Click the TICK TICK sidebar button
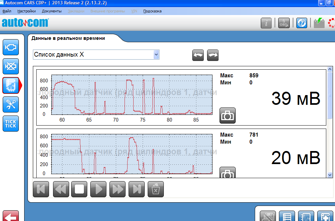 point(11,124)
